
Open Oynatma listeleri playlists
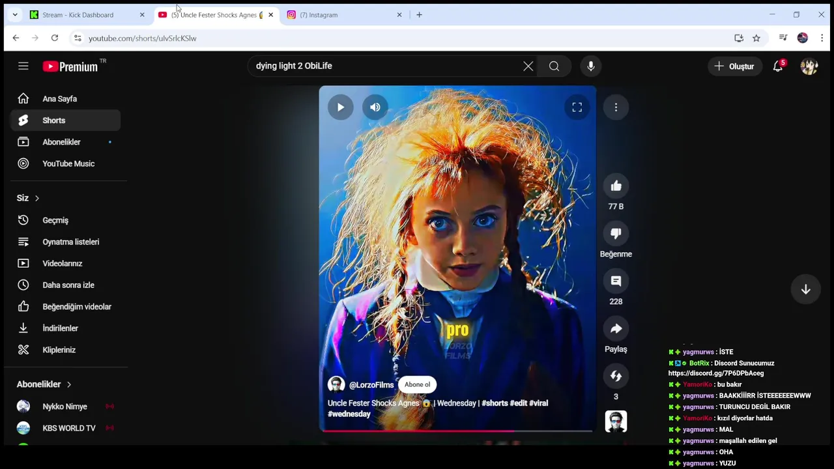(x=65, y=242)
